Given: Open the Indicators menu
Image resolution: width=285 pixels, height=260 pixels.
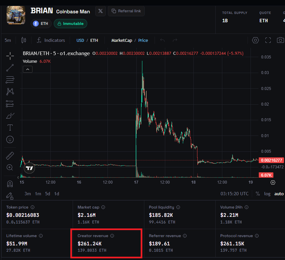Looking at the screenshot, I should (51, 40).
